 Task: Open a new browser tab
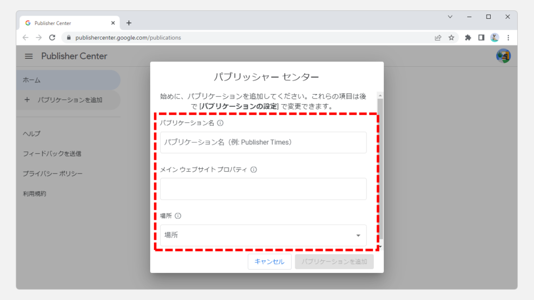click(x=129, y=23)
